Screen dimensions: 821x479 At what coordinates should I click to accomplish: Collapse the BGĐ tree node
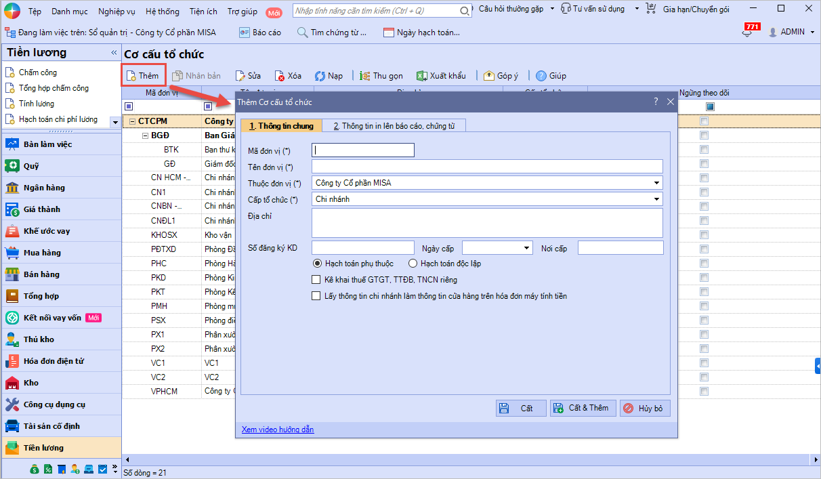[x=145, y=136]
